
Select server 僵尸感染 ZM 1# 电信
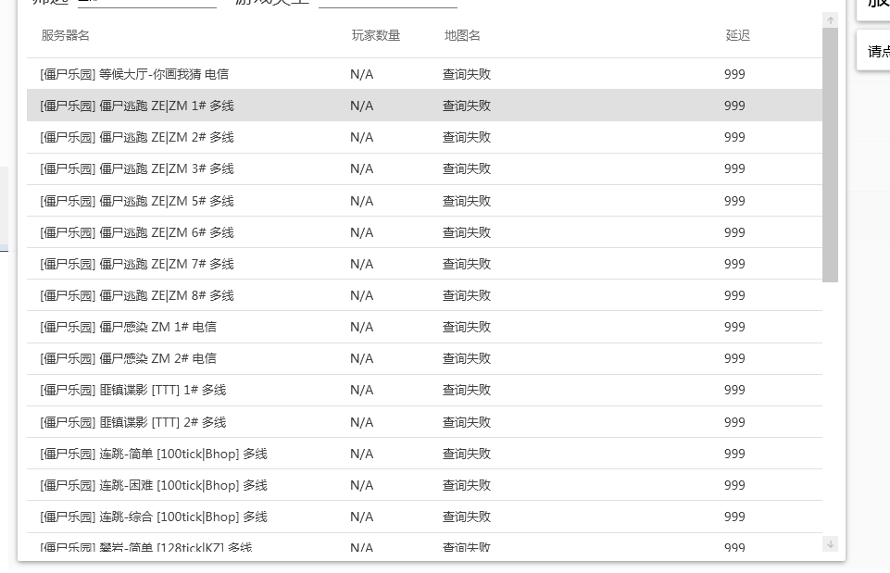coord(129,327)
